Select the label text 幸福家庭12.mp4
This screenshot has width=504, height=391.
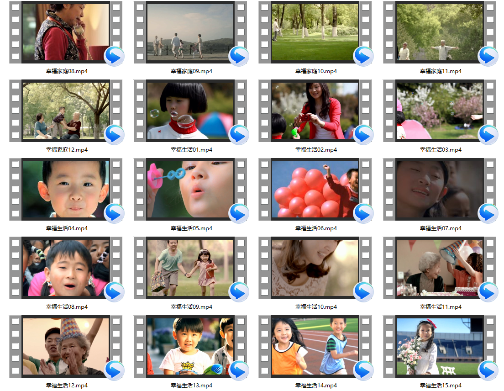(67, 149)
